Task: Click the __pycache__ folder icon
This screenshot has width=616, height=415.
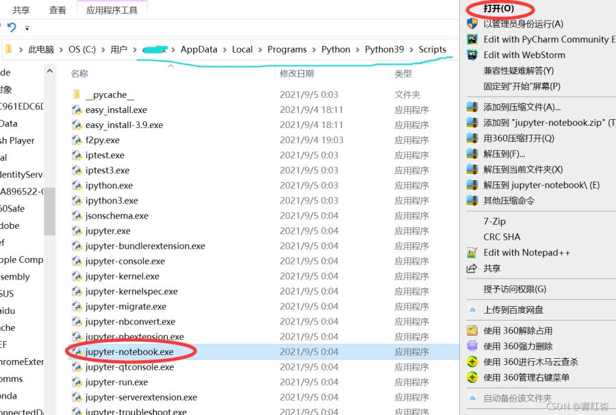Action: point(77,95)
